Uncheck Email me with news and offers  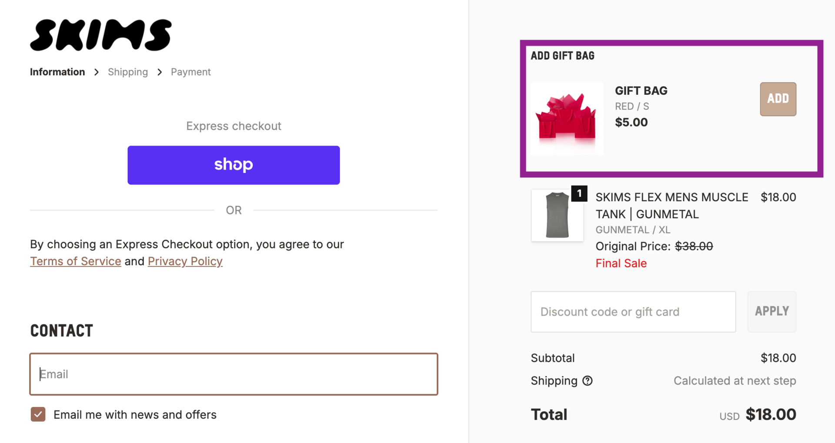tap(38, 414)
